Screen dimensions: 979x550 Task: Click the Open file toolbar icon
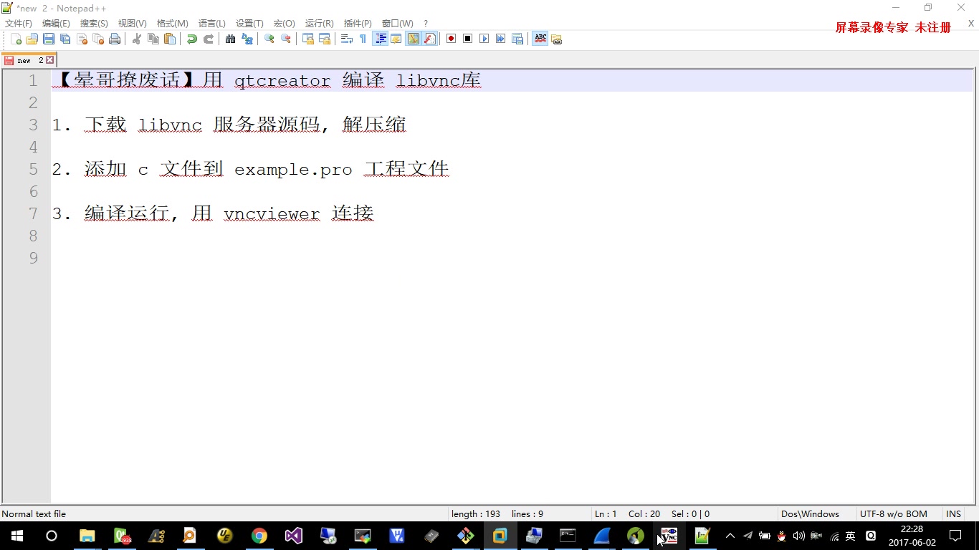32,39
